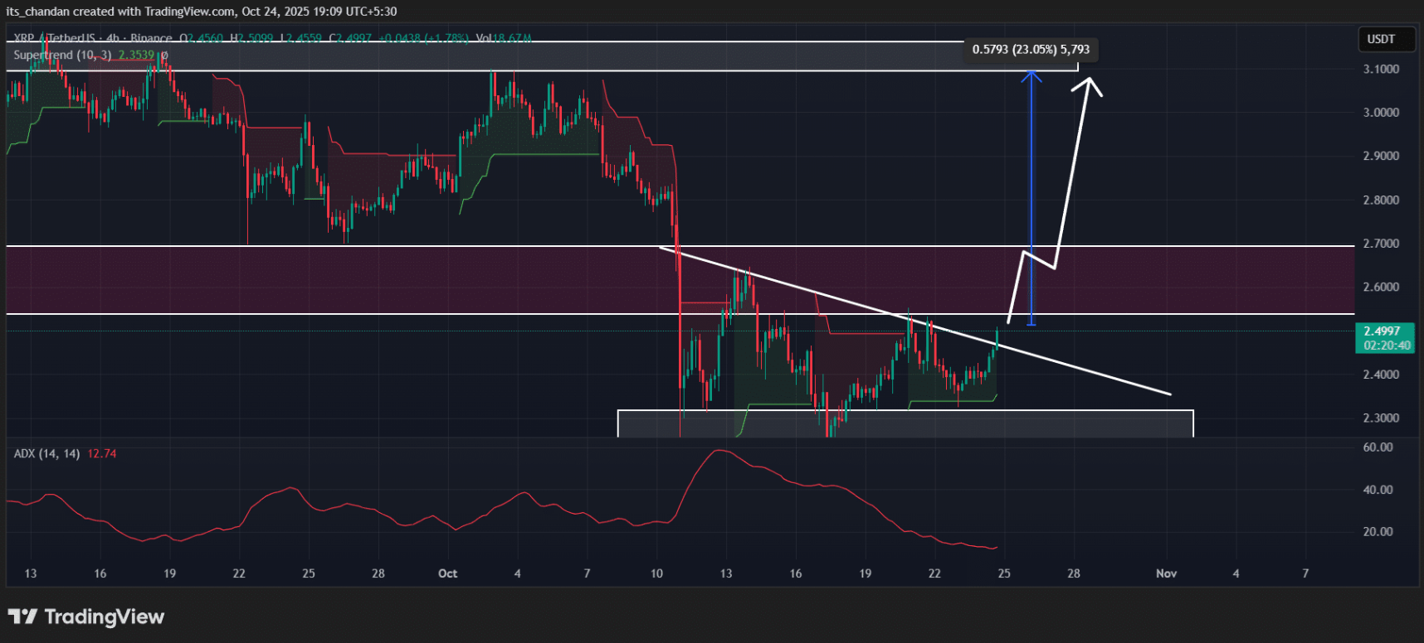Click the Supertrend ø symbol icon
The width and height of the screenshot is (1424, 643).
(164, 56)
